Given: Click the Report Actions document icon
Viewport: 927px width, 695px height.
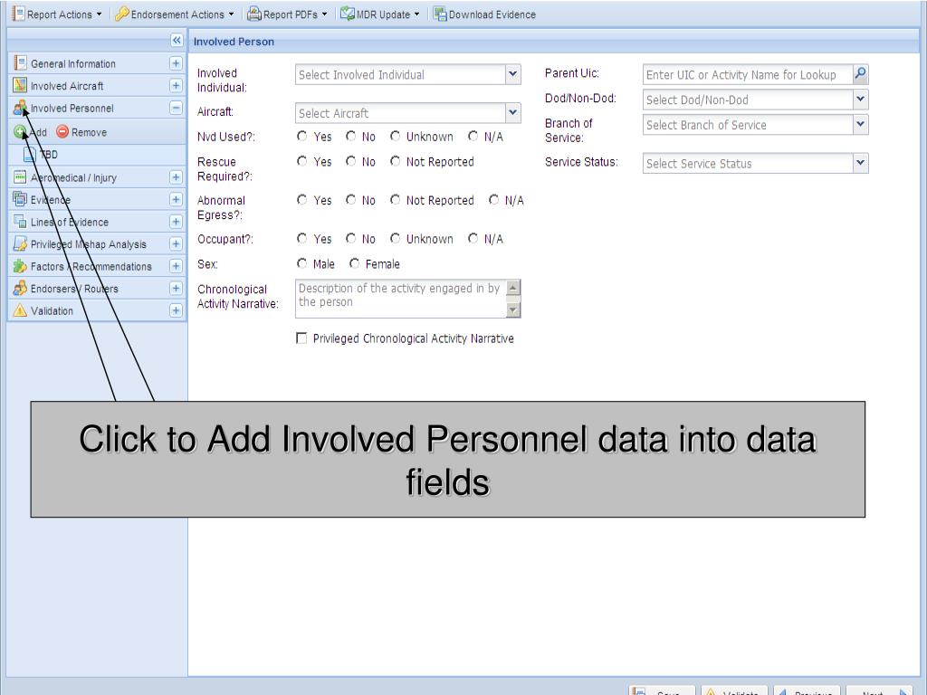Looking at the screenshot, I should click(18, 14).
